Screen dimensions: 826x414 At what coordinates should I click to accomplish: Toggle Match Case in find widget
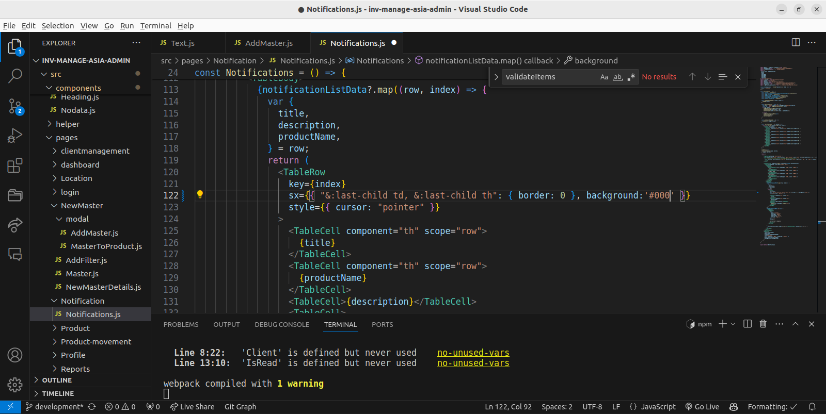(x=604, y=77)
